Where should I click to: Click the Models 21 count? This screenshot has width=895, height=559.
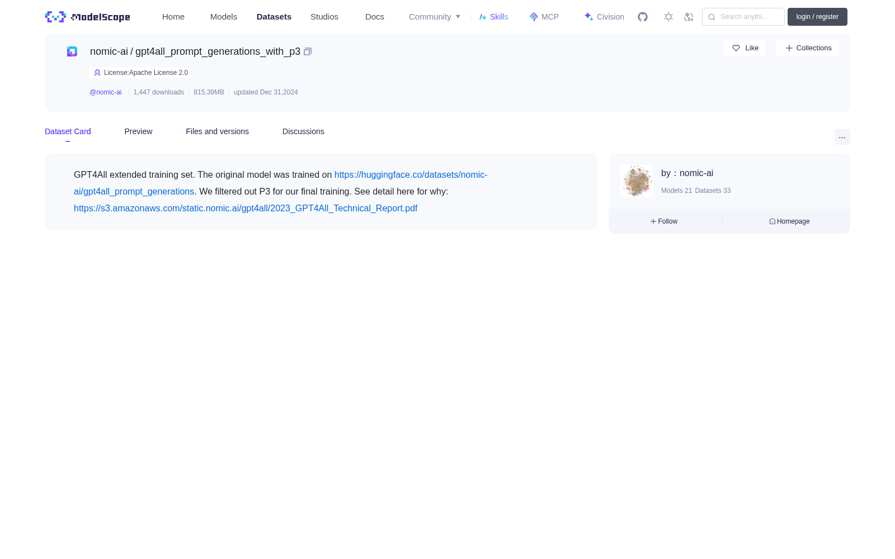[676, 191]
